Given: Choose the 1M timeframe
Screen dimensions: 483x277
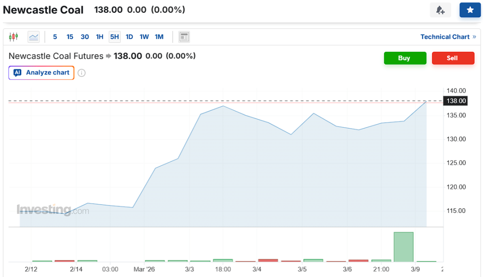Looking at the screenshot, I should [159, 37].
